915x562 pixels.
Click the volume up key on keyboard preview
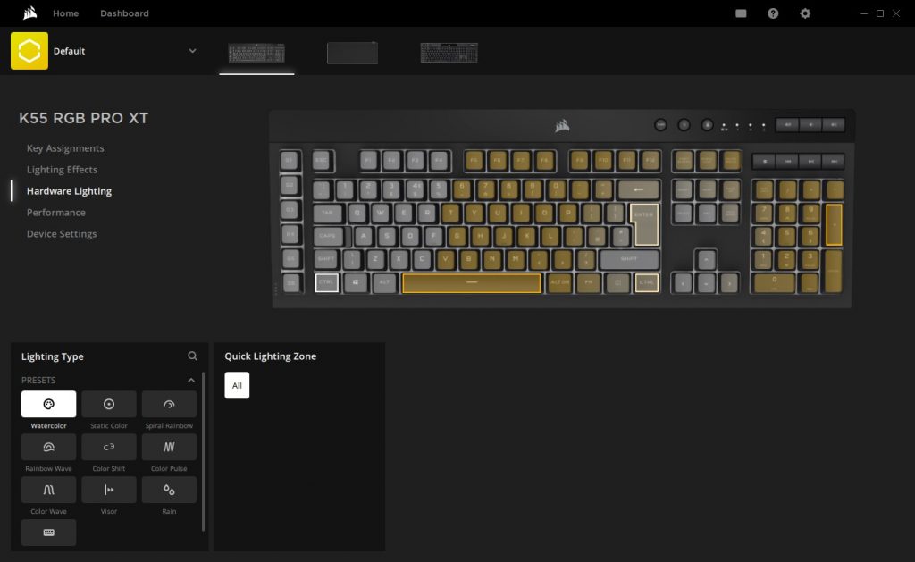tap(834, 124)
